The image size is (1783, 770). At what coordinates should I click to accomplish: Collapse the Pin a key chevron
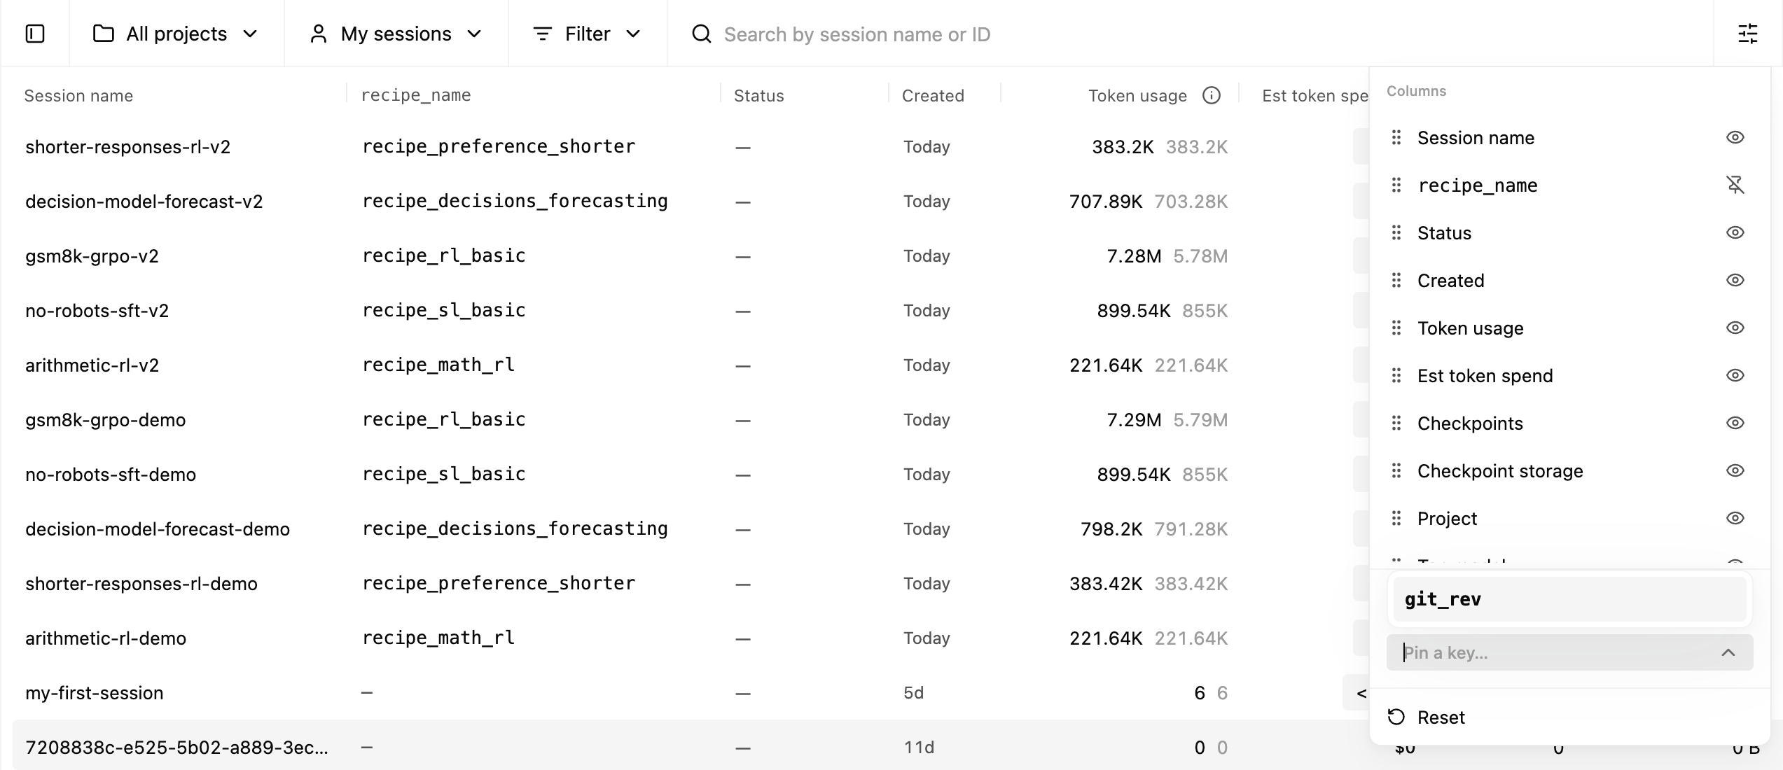coord(1728,652)
